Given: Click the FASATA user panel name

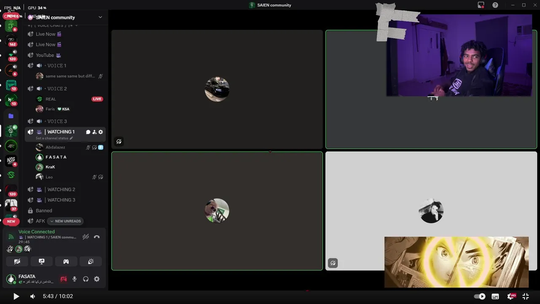Looking at the screenshot, I should 27,277.
